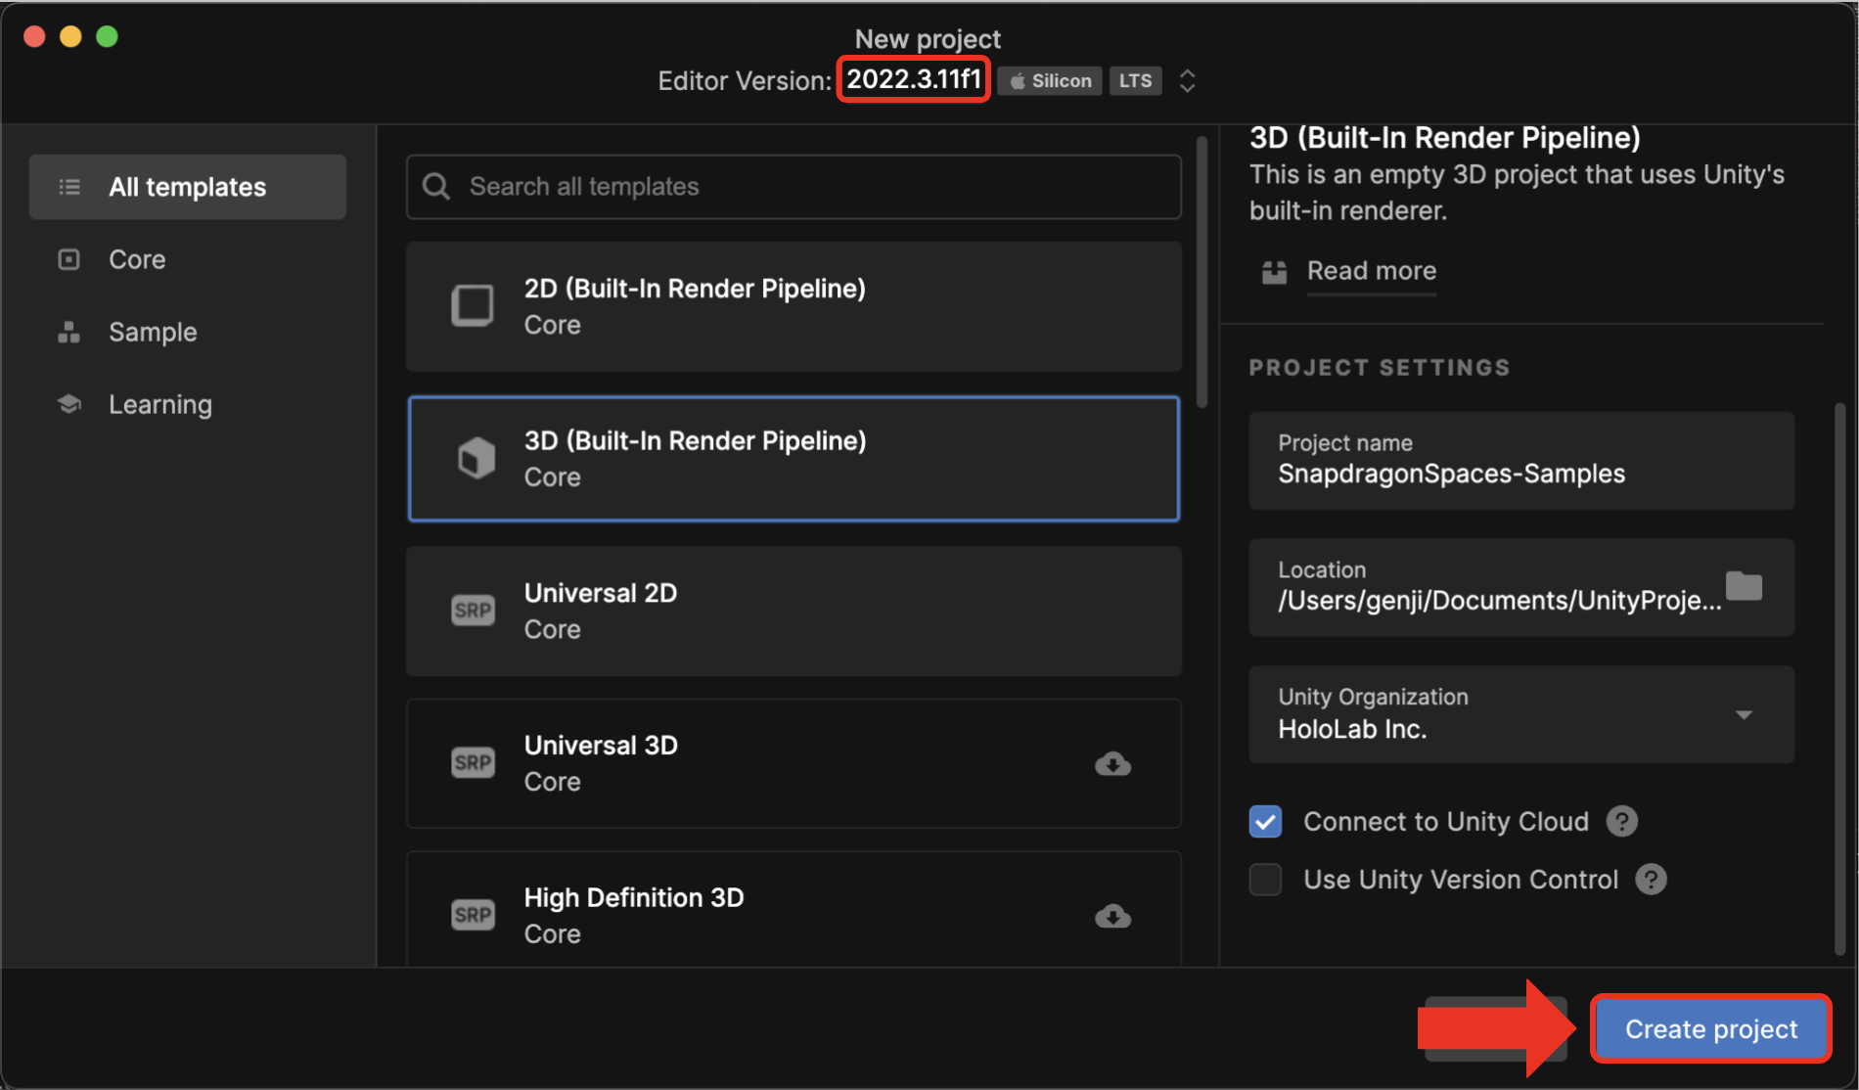Select All templates category
The height and width of the screenshot is (1090, 1859).
click(x=187, y=187)
